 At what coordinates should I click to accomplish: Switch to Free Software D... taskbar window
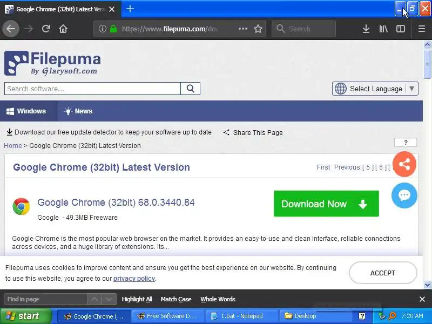tap(168, 316)
